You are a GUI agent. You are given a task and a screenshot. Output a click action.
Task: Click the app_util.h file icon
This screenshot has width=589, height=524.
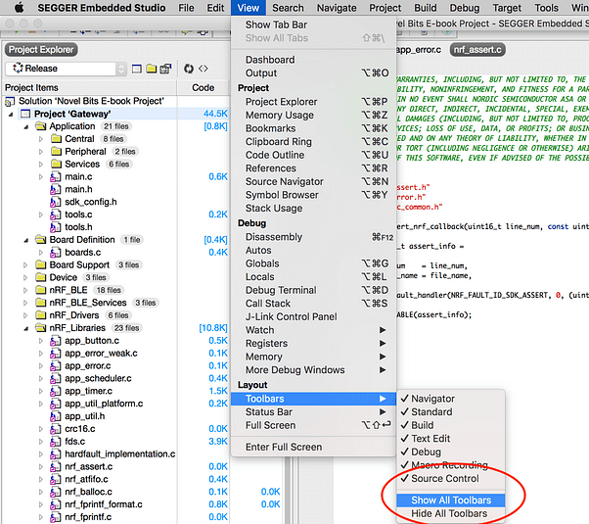point(55,416)
